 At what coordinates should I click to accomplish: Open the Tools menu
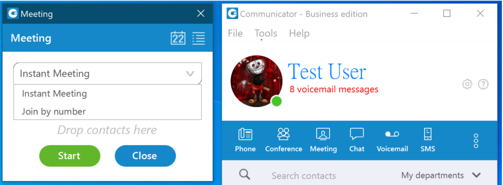[x=266, y=33]
